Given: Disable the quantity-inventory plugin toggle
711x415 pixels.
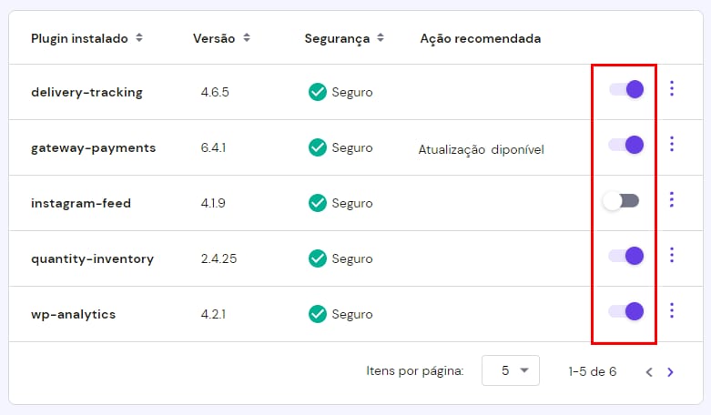Looking at the screenshot, I should pyautogui.click(x=625, y=256).
